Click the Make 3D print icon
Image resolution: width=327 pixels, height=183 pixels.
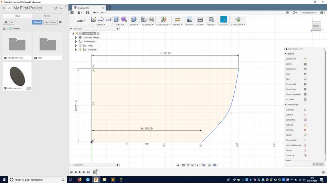[x=200, y=19]
